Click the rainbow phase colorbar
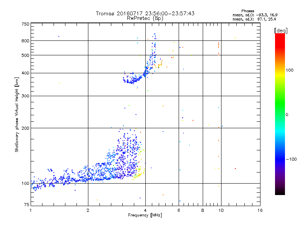The width and height of the screenshot is (306, 229). pos(280,114)
